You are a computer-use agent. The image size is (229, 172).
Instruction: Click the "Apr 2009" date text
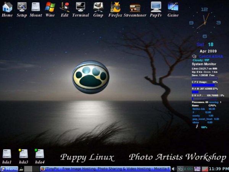(208, 51)
